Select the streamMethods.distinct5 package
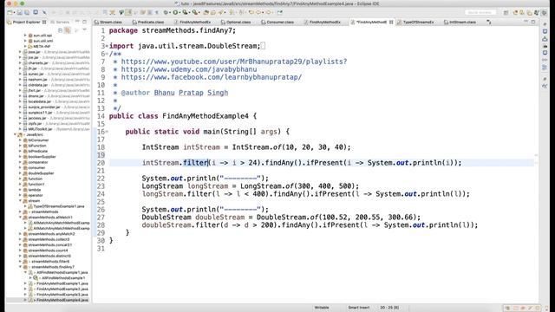 coord(49,256)
